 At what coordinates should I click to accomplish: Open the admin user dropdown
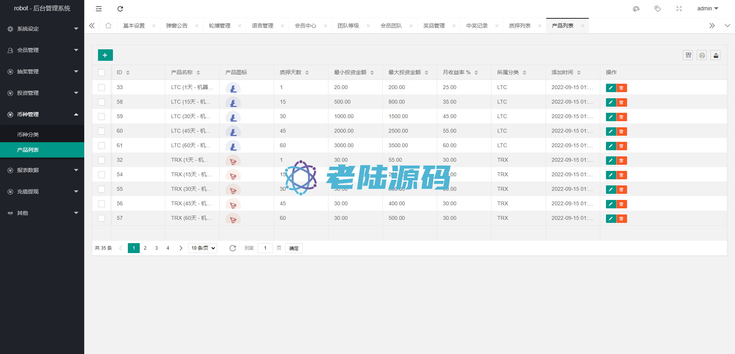pyautogui.click(x=707, y=8)
